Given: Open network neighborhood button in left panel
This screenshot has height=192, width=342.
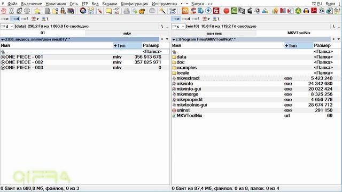Looking at the screenshot, I should [45, 19].
